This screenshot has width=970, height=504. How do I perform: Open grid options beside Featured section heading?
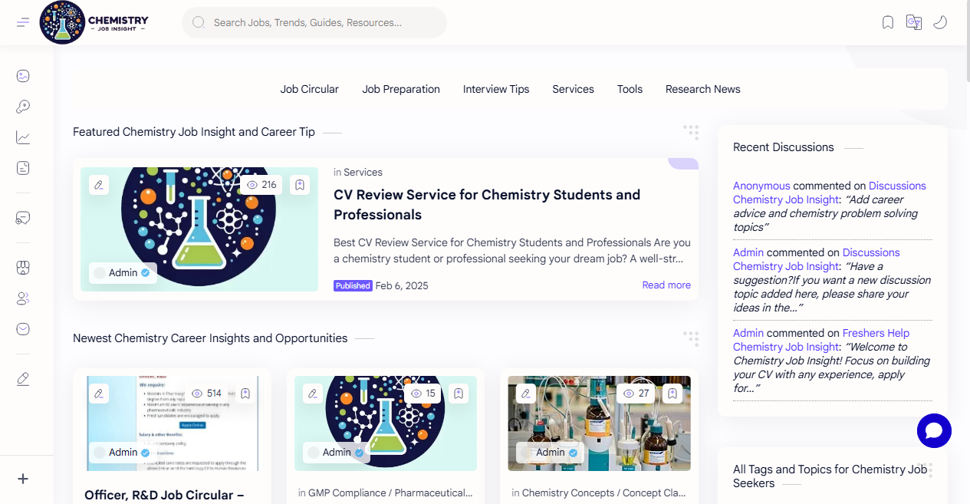[x=691, y=132]
